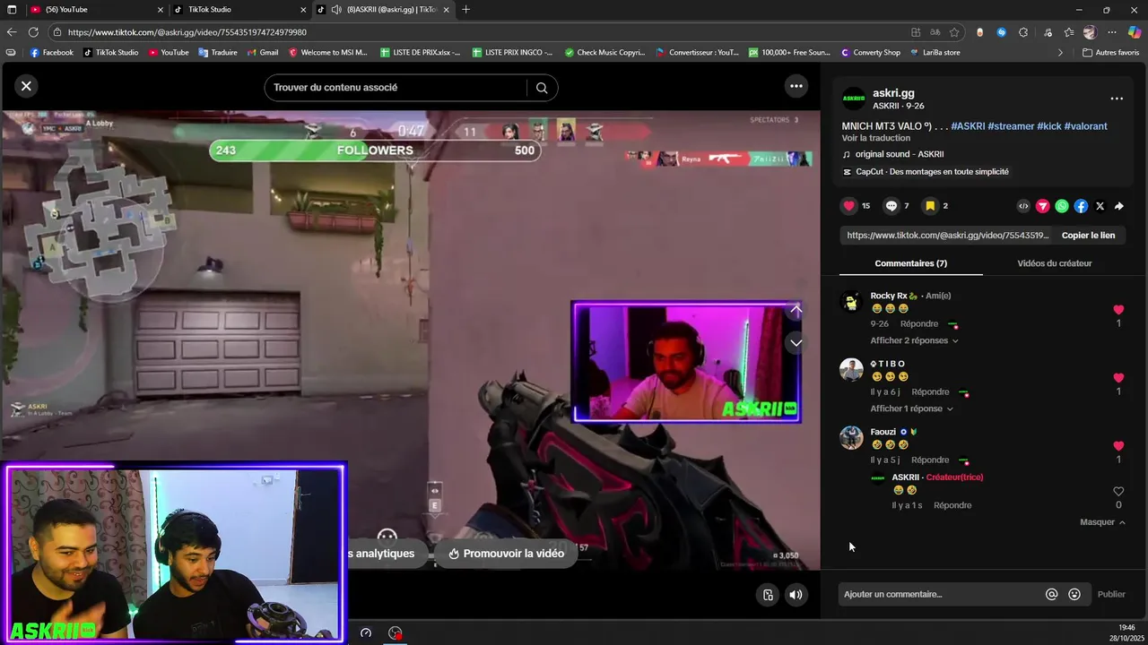This screenshot has height=645, width=1148.
Task: Open the 'Check Music Copyri...' bookmark
Action: (x=605, y=53)
